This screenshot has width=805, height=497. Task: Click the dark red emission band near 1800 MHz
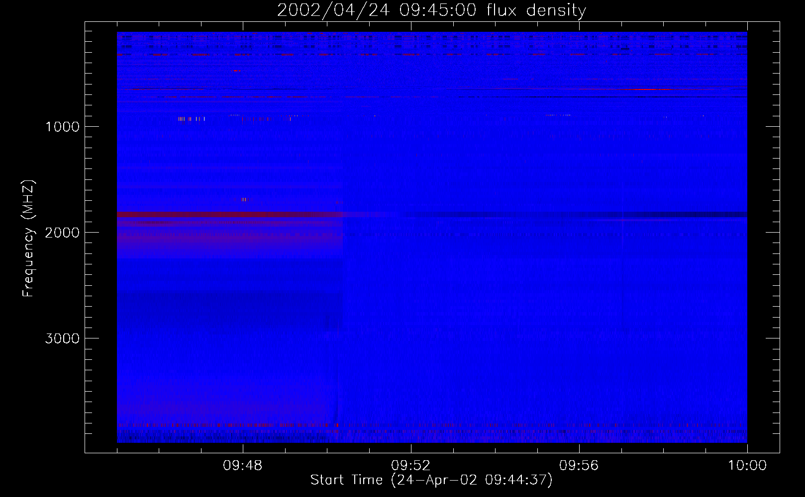229,214
